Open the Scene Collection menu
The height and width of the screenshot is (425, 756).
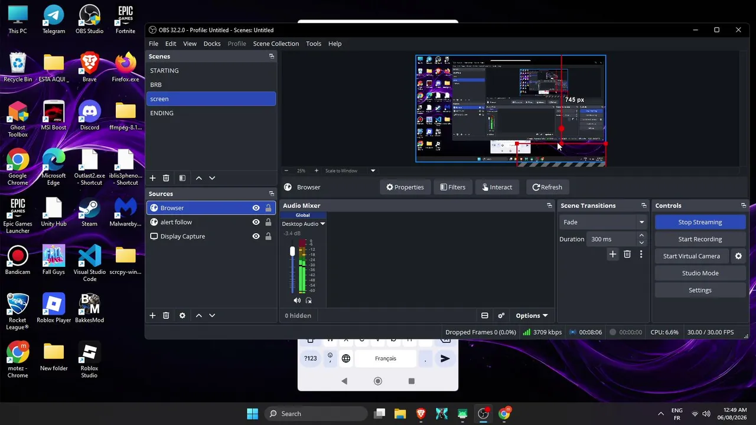pyautogui.click(x=276, y=44)
